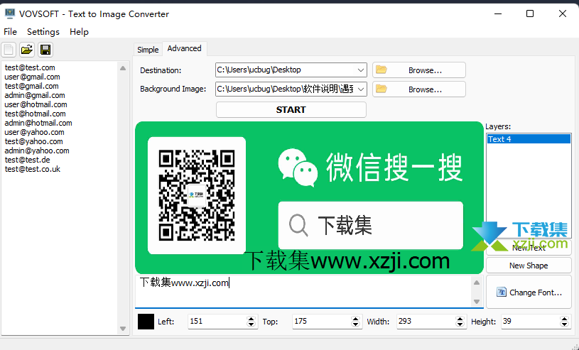Click the Width value field
This screenshot has height=350, width=579.
pyautogui.click(x=426, y=321)
